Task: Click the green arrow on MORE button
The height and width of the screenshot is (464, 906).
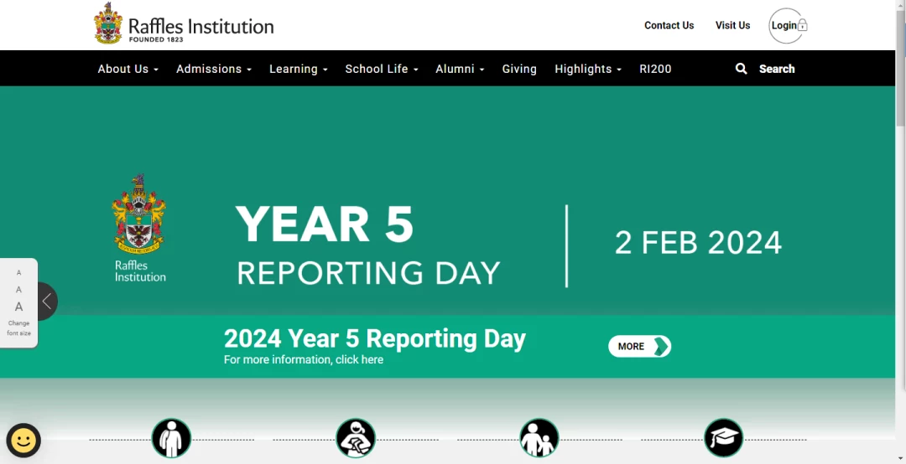Action: (x=661, y=346)
